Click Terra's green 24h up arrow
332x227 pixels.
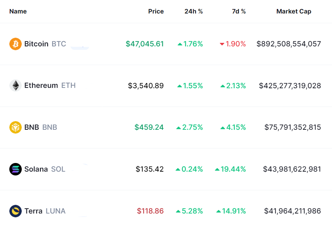click(178, 211)
